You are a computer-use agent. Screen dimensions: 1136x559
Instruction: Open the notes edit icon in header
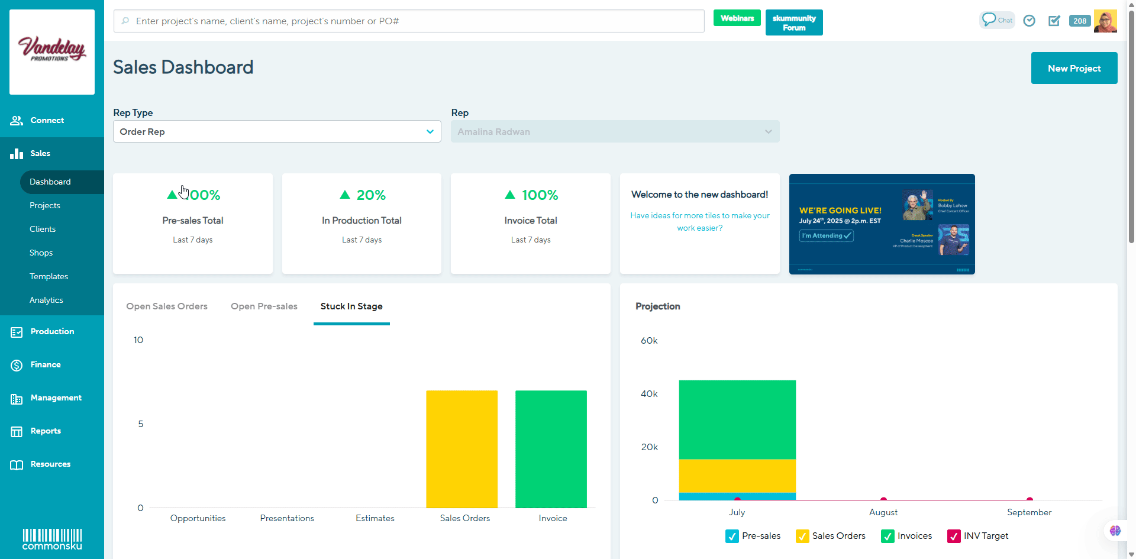[x=1054, y=21]
